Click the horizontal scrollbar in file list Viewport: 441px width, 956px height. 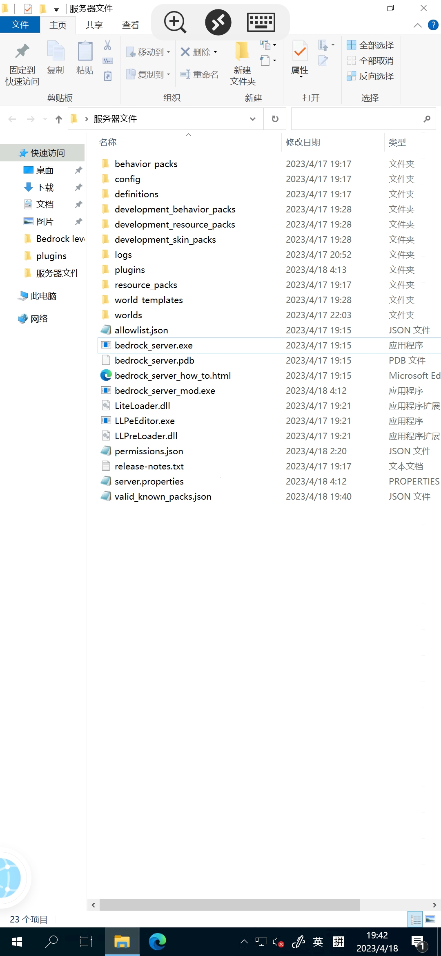pos(229,905)
